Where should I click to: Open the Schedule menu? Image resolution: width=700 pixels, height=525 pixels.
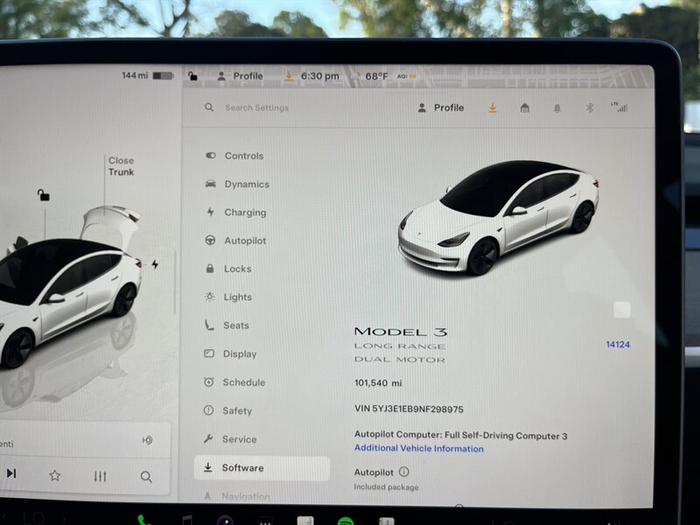tap(234, 382)
